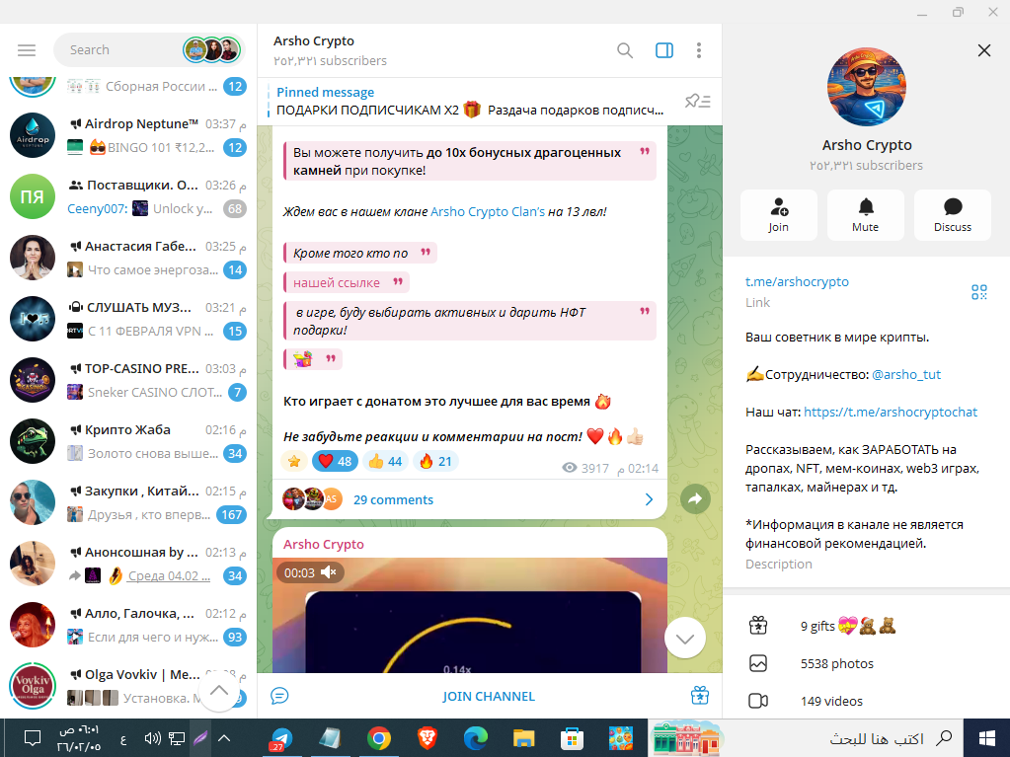Viewport: 1010px width, 757px height.
Task: Open the hamburger main menu
Action: click(x=27, y=50)
